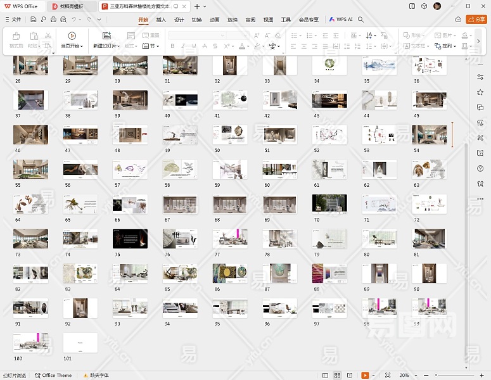Click the 缺失字体 missing font warning
The width and height of the screenshot is (491, 380).
pyautogui.click(x=96, y=376)
